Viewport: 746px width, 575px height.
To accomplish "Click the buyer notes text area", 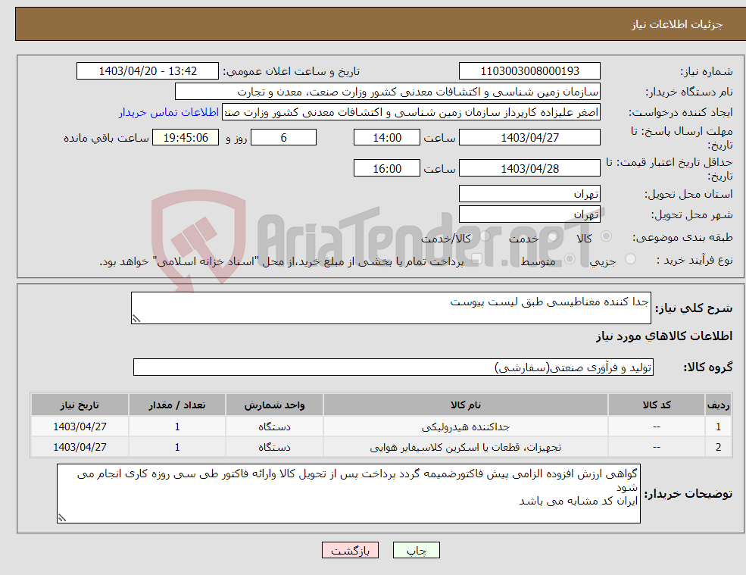I will 348,494.
